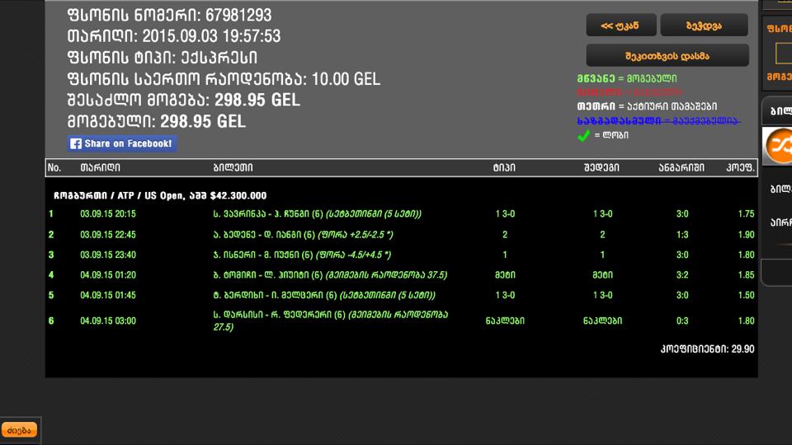792x445 pixels.
Task: Click the total კოეფიციენტი: 29.90
Action: click(x=707, y=349)
